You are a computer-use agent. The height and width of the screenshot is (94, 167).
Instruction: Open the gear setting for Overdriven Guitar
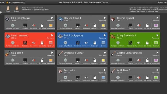[65, 60]
